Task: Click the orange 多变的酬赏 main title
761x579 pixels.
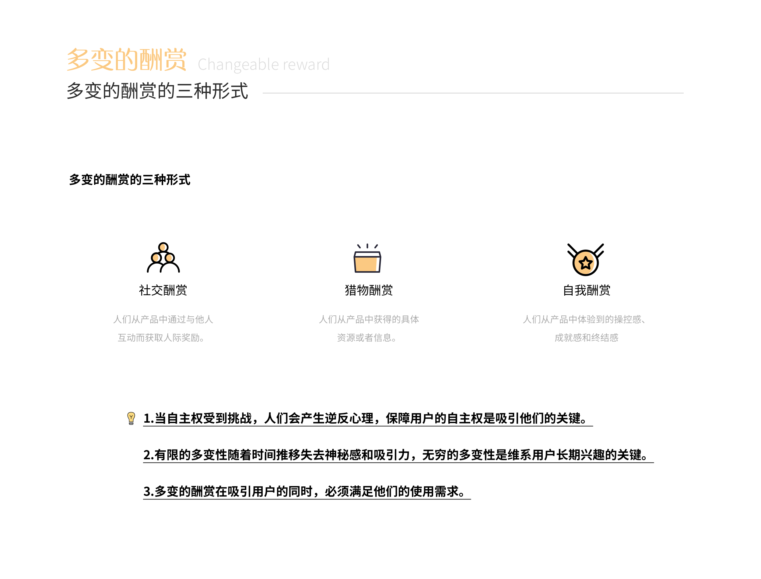Action: click(126, 60)
